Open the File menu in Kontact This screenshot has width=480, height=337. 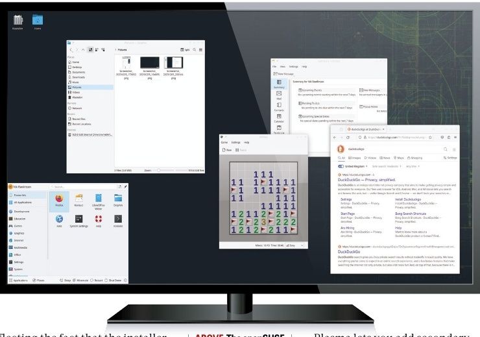[x=274, y=66]
